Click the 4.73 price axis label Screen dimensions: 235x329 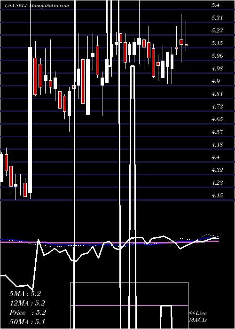click(x=217, y=107)
